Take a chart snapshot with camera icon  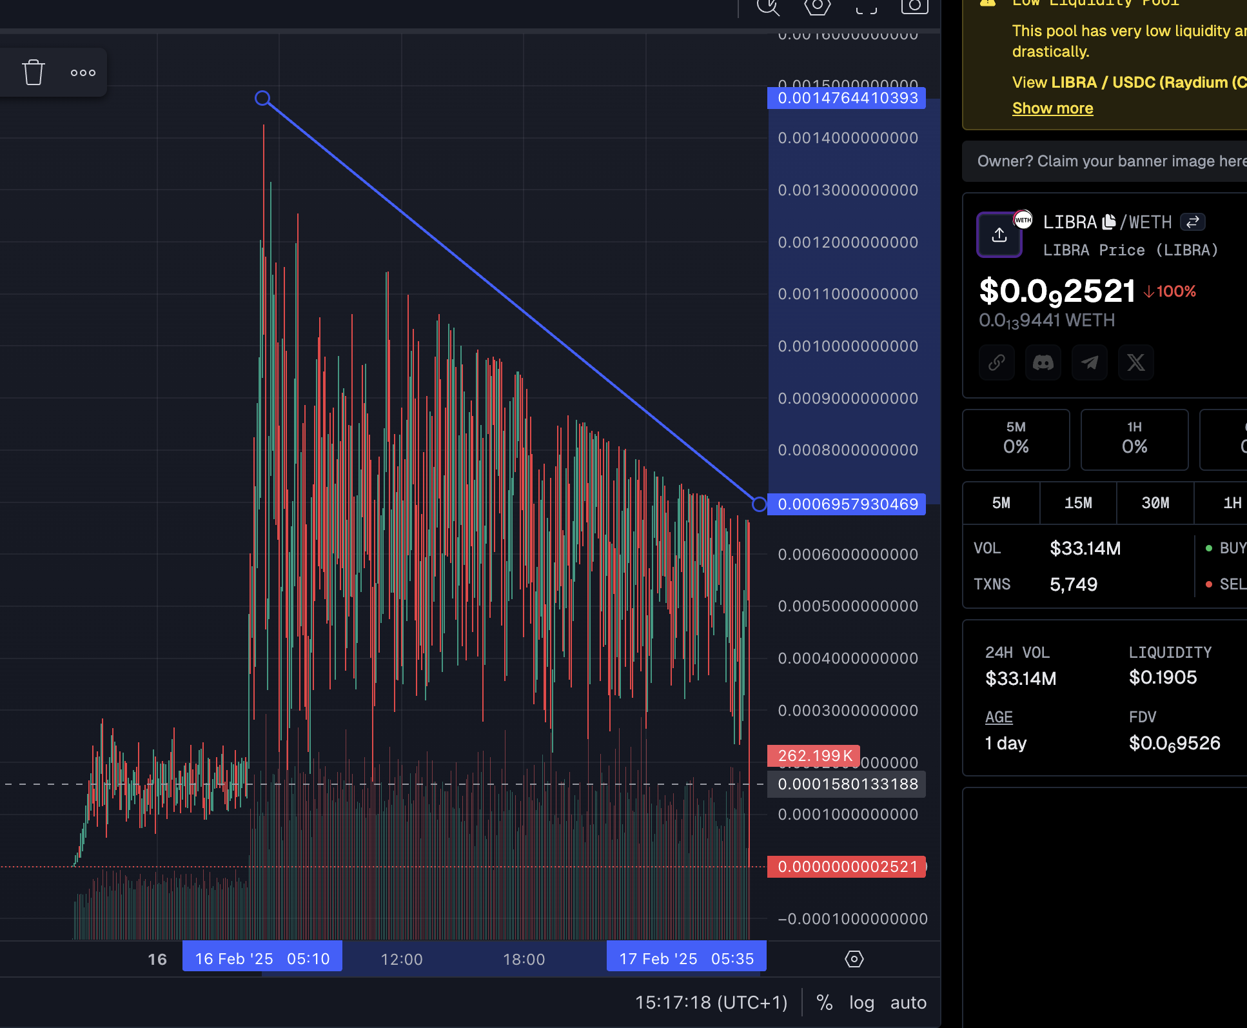click(914, 6)
